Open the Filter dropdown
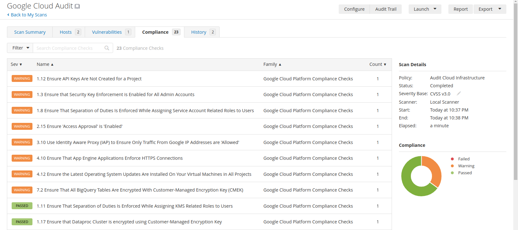This screenshot has width=518, height=230. point(20,48)
